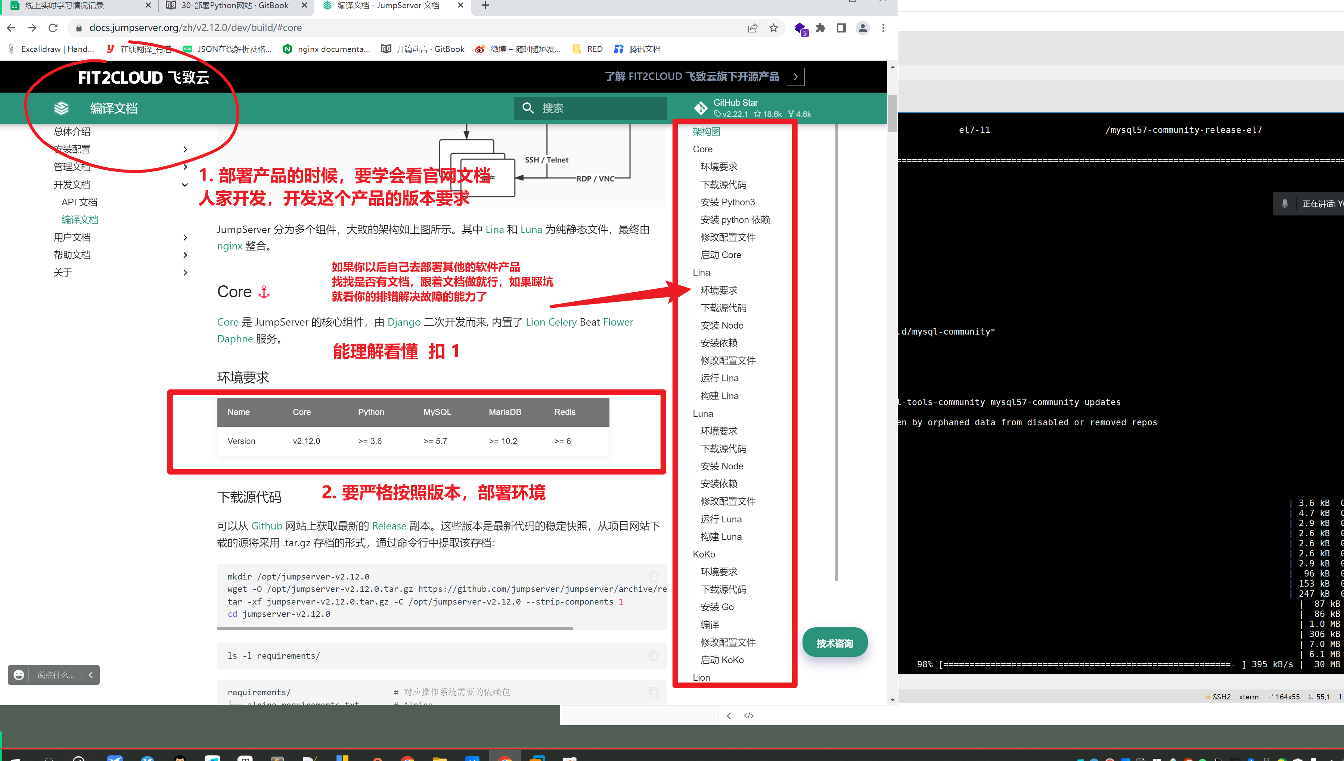Copy the requirements/ tree code block
The width and height of the screenshot is (1344, 761).
(x=653, y=692)
